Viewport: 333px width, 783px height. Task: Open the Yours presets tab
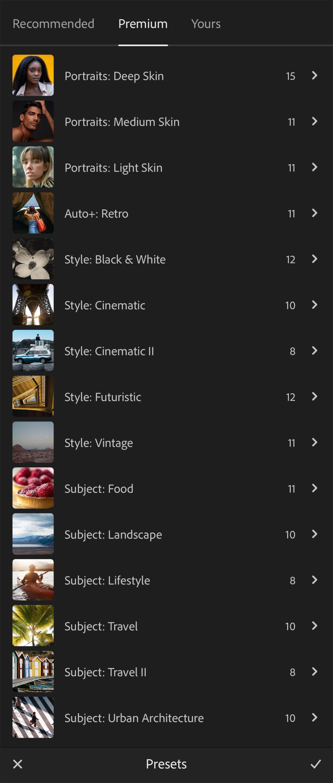206,24
